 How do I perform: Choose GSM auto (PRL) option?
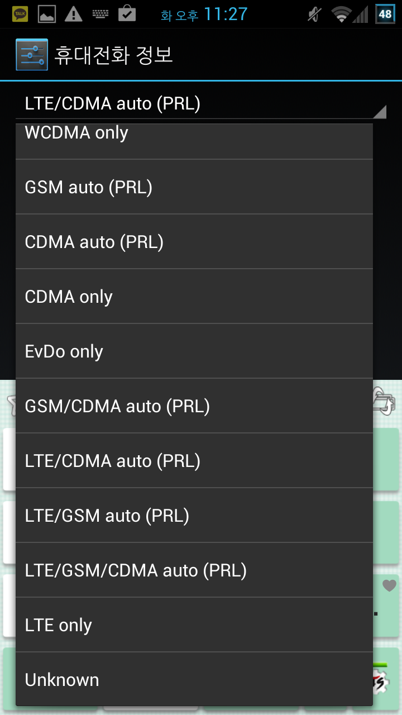tap(194, 187)
